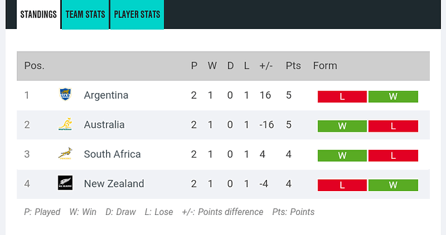This screenshot has height=235, width=446.
Task: Click the New Zealand All Blacks logo
Action: click(65, 183)
